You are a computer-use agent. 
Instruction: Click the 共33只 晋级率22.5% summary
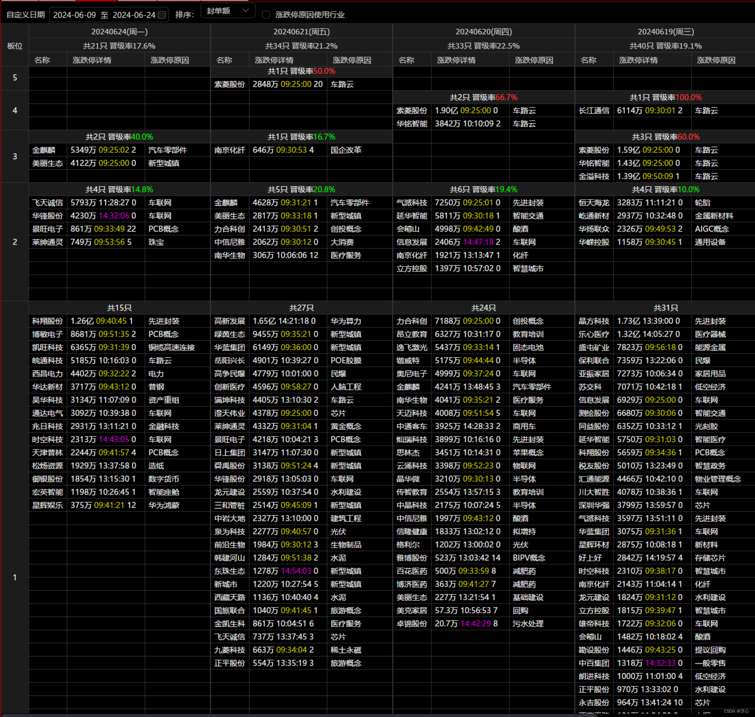pyautogui.click(x=484, y=46)
